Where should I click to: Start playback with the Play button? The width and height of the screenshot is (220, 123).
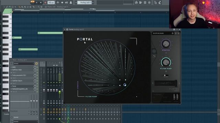point(37,2)
